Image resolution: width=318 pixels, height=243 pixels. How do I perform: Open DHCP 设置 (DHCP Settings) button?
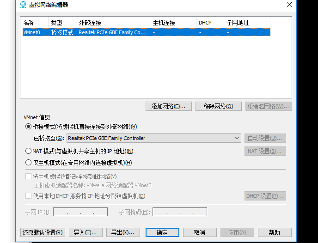pos(265,196)
